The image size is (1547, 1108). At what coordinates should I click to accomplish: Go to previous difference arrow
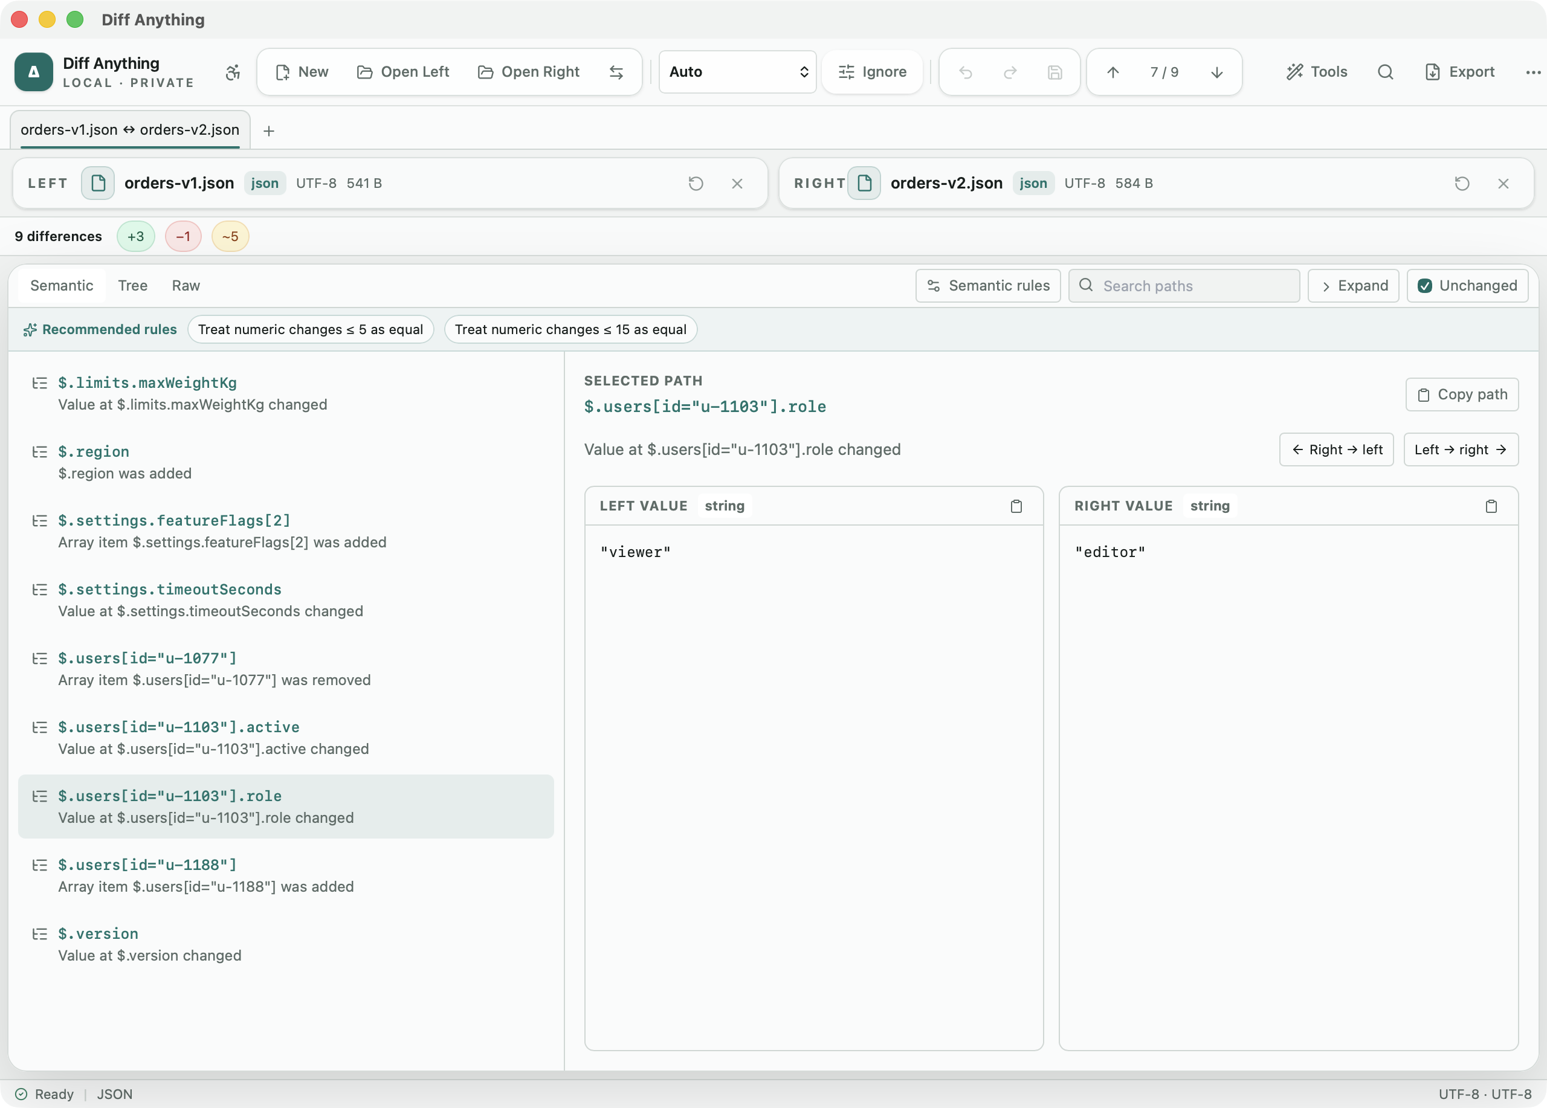click(x=1113, y=72)
